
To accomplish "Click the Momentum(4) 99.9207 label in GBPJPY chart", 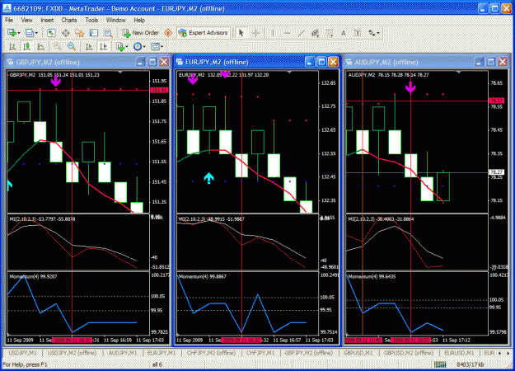I will tap(33, 277).
